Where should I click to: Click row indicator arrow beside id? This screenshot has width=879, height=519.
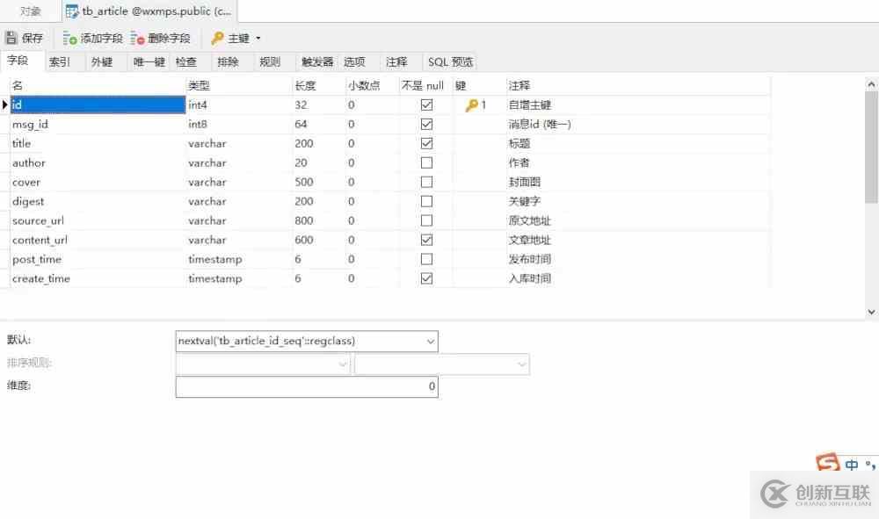point(5,105)
